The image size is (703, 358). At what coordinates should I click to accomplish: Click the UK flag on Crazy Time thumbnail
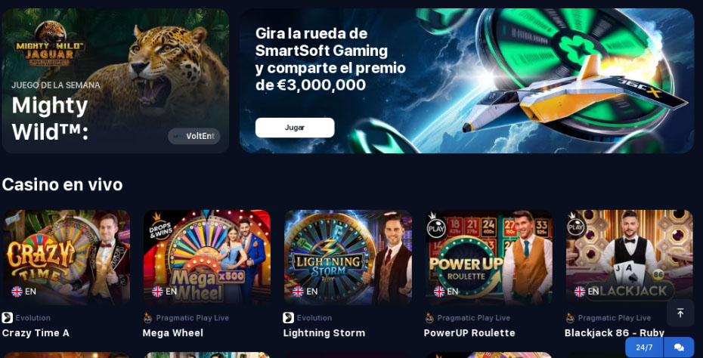[x=17, y=292]
